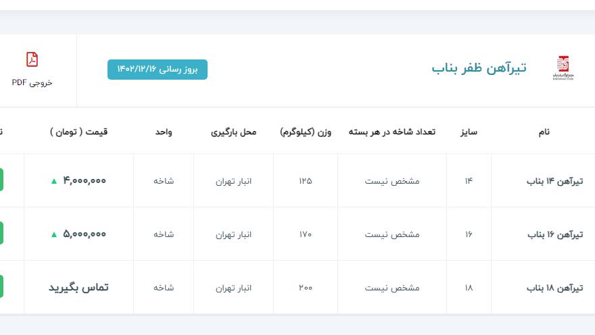Click green up arrow beside ۴,۰۰۰,۰۰۰ price
Image resolution: width=595 pixels, height=335 pixels.
click(54, 181)
